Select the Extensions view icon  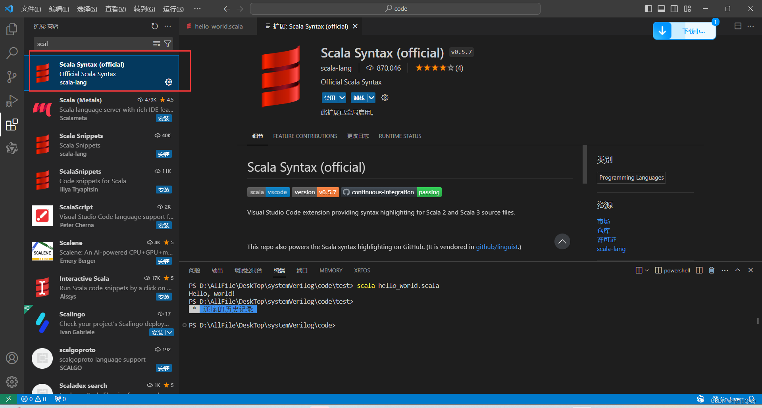pyautogui.click(x=12, y=125)
